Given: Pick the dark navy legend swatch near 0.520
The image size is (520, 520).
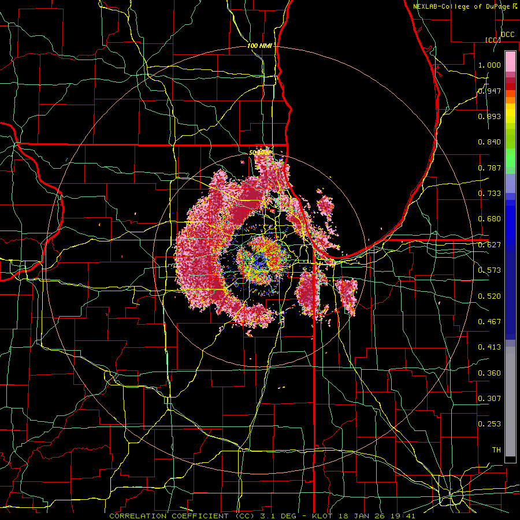Looking at the screenshot, I should [510, 295].
